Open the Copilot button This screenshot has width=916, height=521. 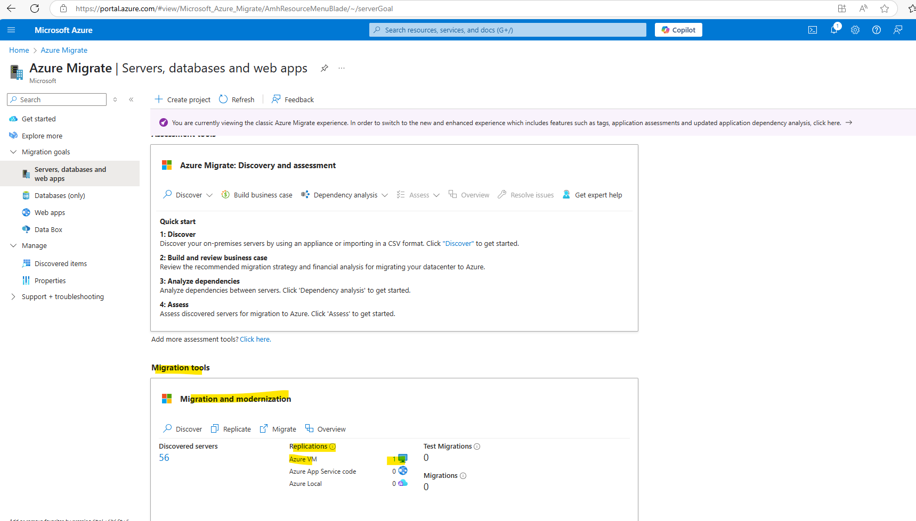coord(678,30)
